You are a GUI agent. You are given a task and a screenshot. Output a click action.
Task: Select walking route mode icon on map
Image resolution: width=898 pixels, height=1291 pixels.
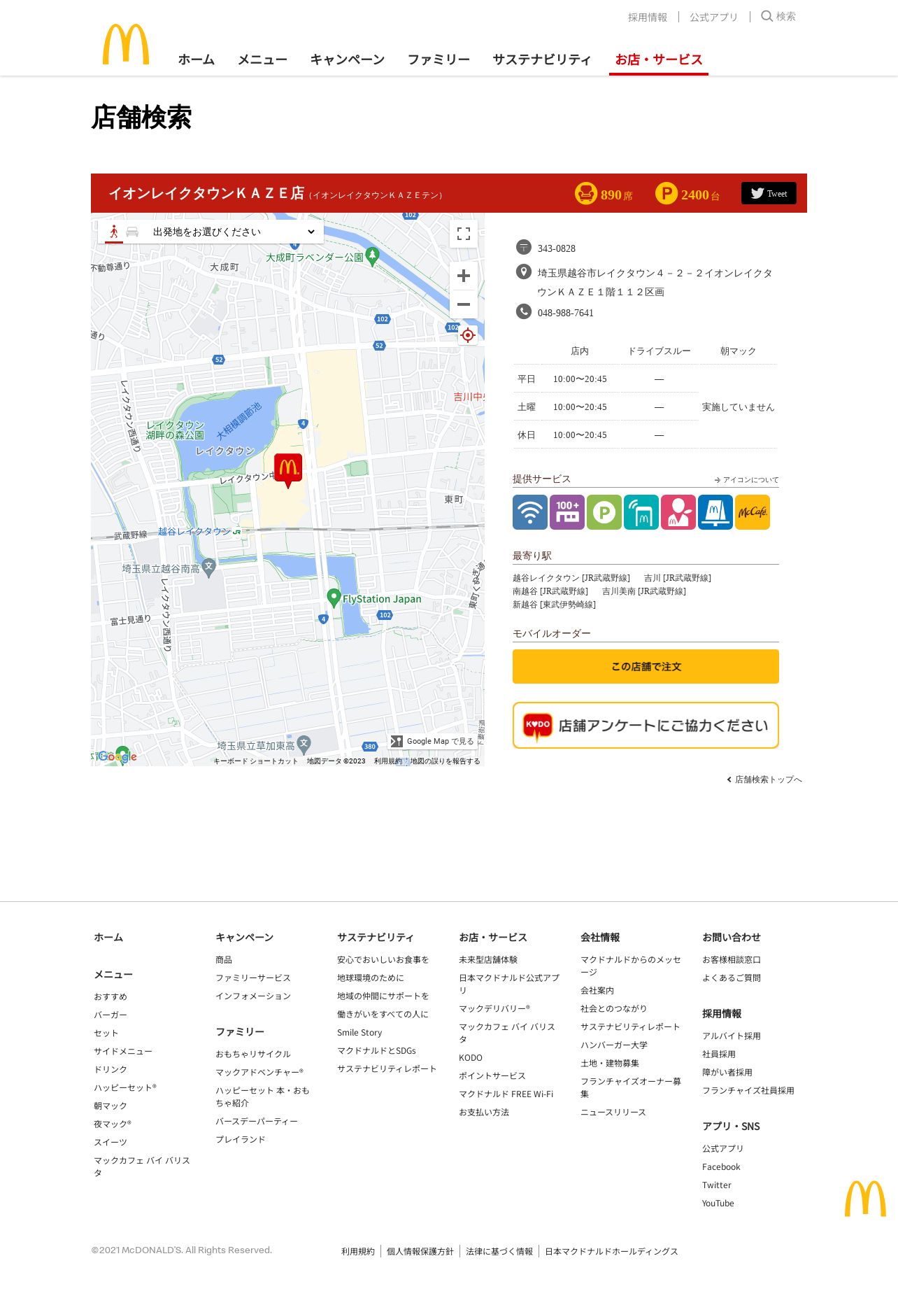coord(114,232)
